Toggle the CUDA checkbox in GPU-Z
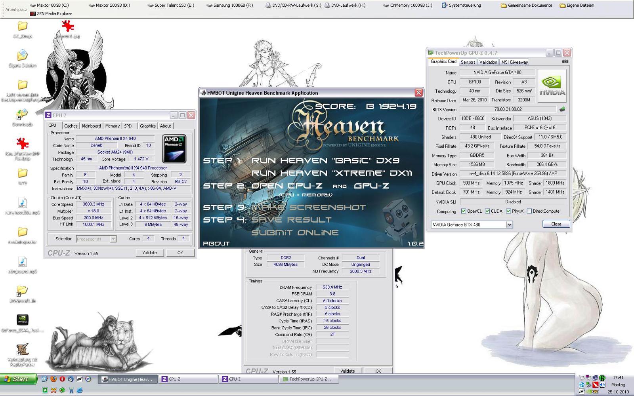 pyautogui.click(x=487, y=211)
